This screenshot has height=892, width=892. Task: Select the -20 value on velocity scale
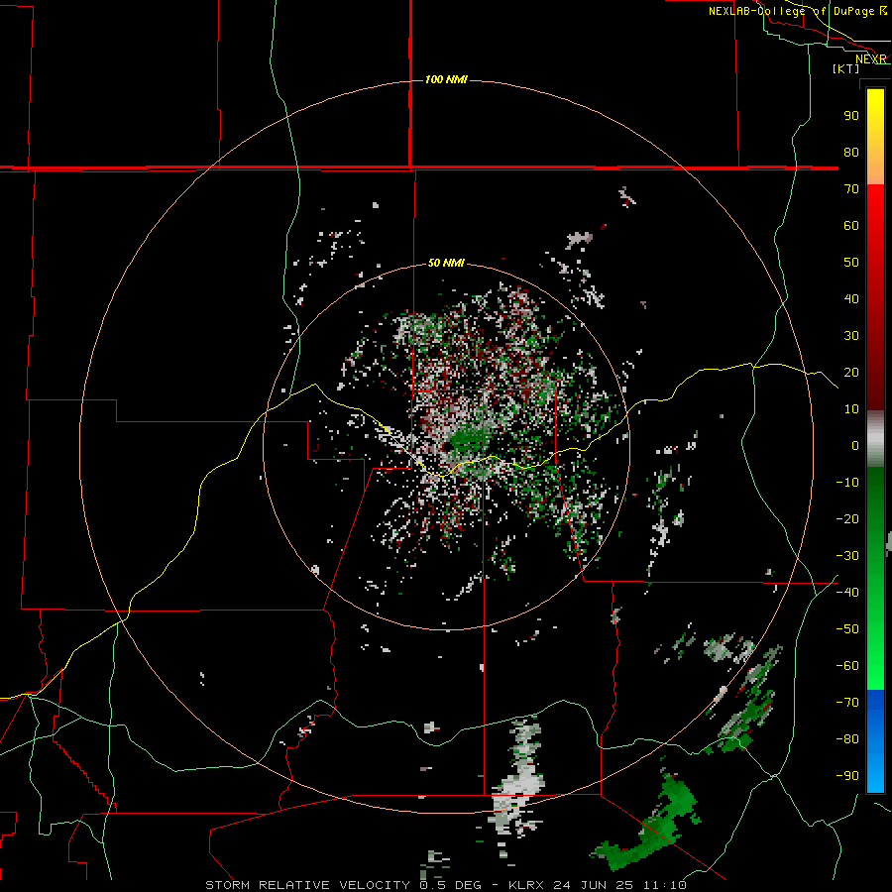pyautogui.click(x=847, y=519)
